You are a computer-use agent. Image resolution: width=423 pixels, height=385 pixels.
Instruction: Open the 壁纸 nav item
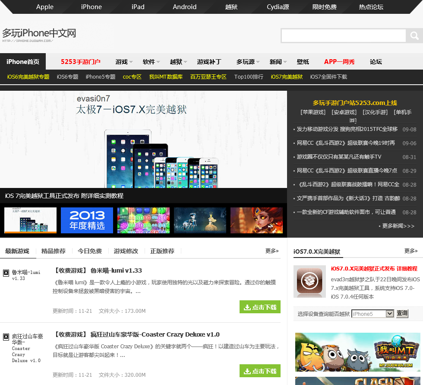point(303,62)
